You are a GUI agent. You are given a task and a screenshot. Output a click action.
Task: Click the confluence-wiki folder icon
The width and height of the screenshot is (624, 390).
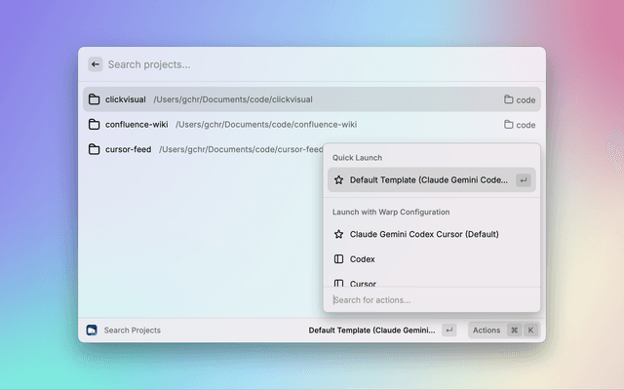tap(95, 125)
